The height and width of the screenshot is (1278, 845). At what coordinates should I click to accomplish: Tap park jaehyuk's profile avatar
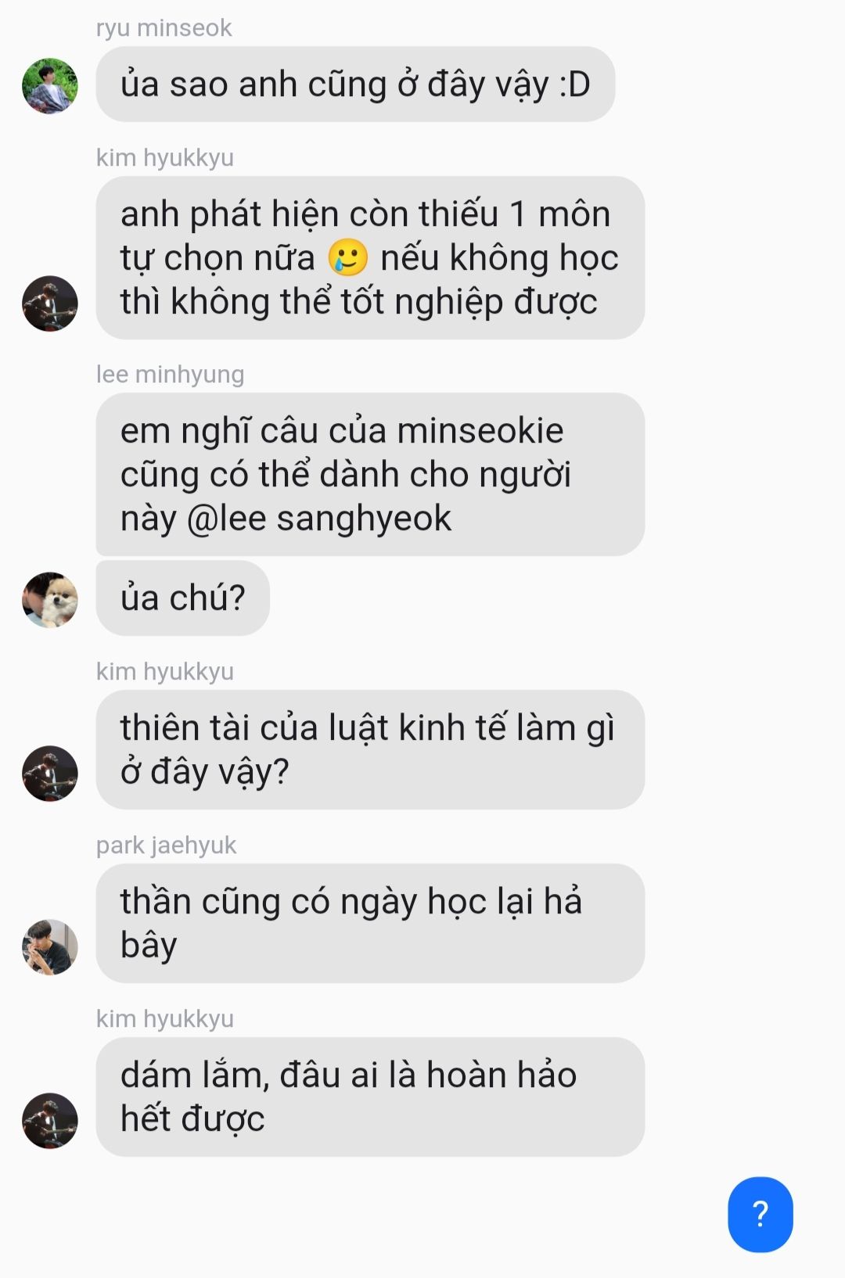(x=50, y=947)
